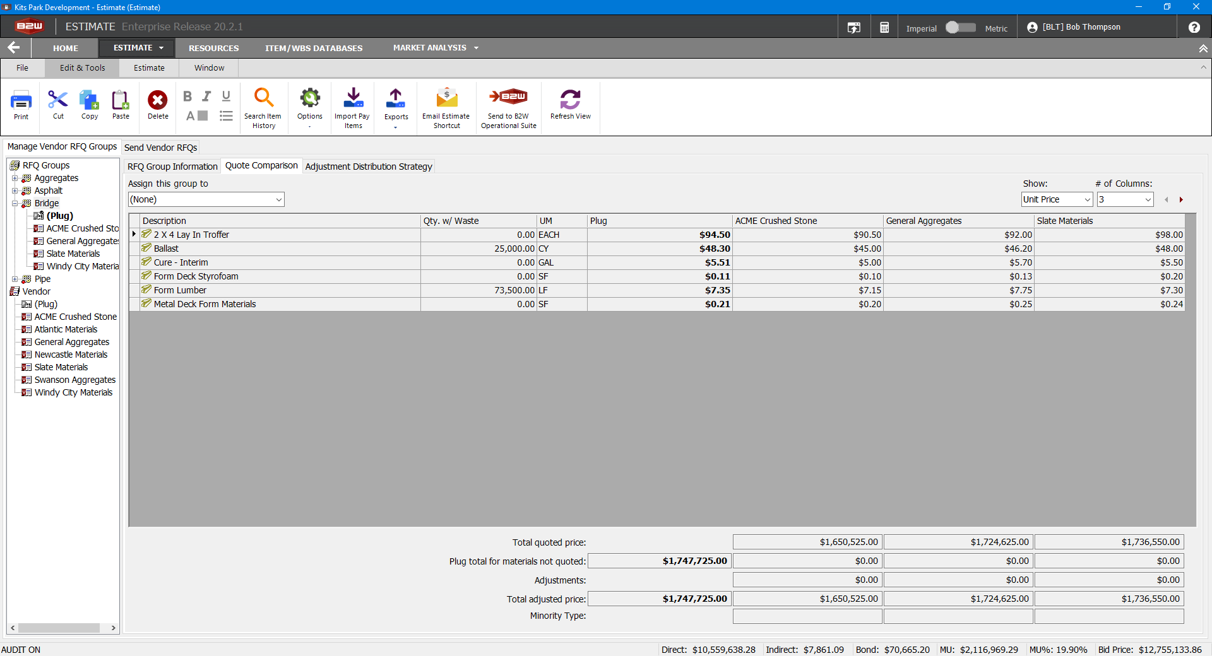The height and width of the screenshot is (656, 1212).
Task: Select the Ballast row
Action: coord(656,249)
